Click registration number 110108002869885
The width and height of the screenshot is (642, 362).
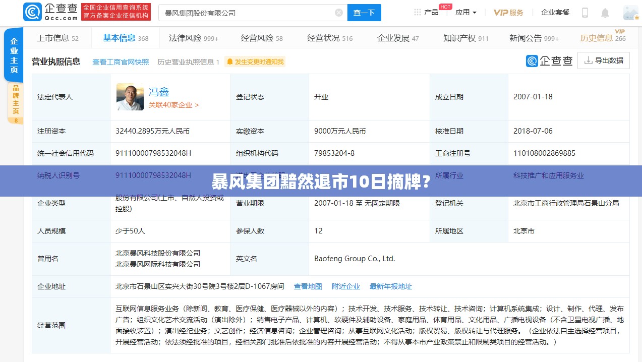tap(544, 153)
